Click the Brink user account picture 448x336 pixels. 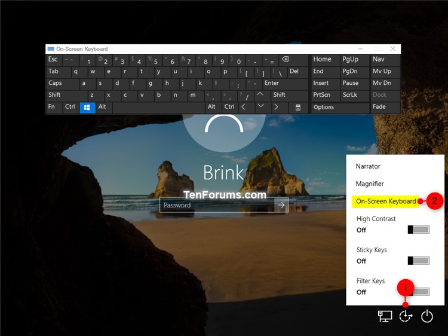point(224,133)
